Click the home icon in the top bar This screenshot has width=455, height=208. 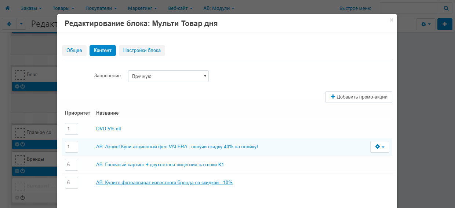click(x=7, y=8)
